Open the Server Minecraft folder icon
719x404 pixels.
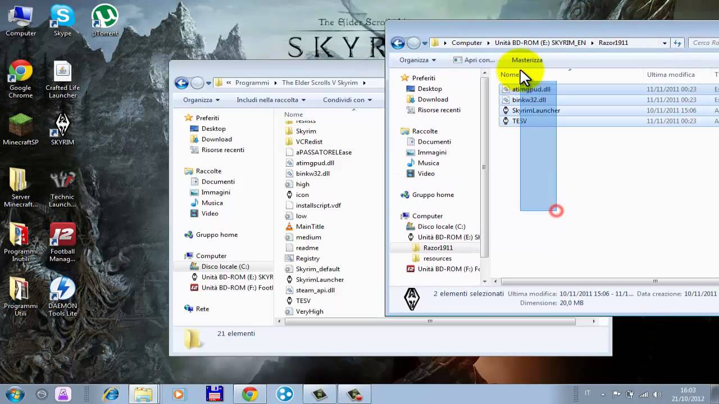pos(21,188)
